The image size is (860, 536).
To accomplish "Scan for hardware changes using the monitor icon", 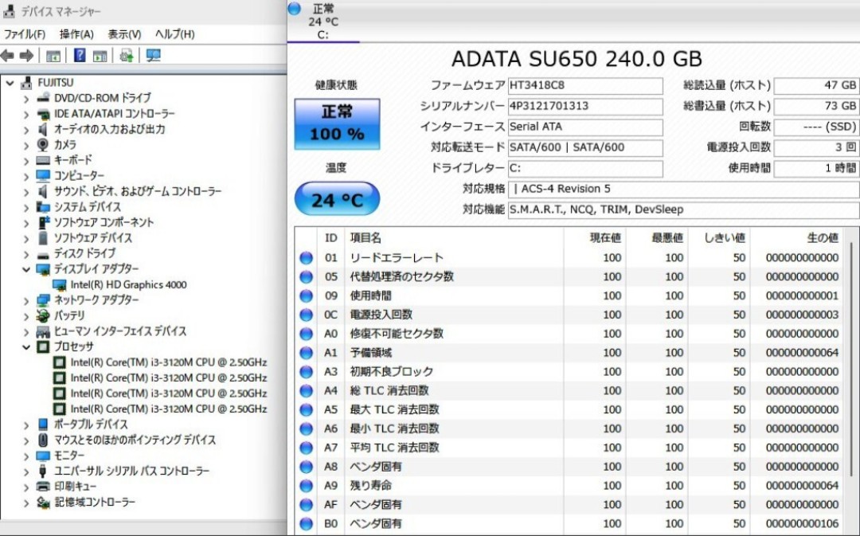I will 153,56.
